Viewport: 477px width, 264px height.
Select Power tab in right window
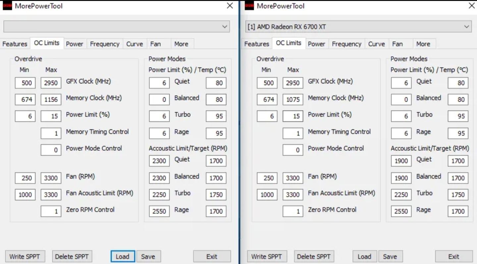[x=316, y=44]
